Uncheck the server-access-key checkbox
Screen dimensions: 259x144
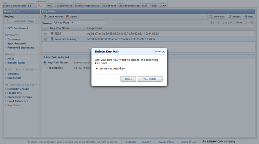point(45,40)
